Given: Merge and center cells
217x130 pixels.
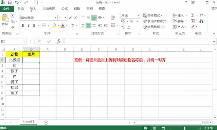Looking at the screenshot, I should (x=113, y=25).
